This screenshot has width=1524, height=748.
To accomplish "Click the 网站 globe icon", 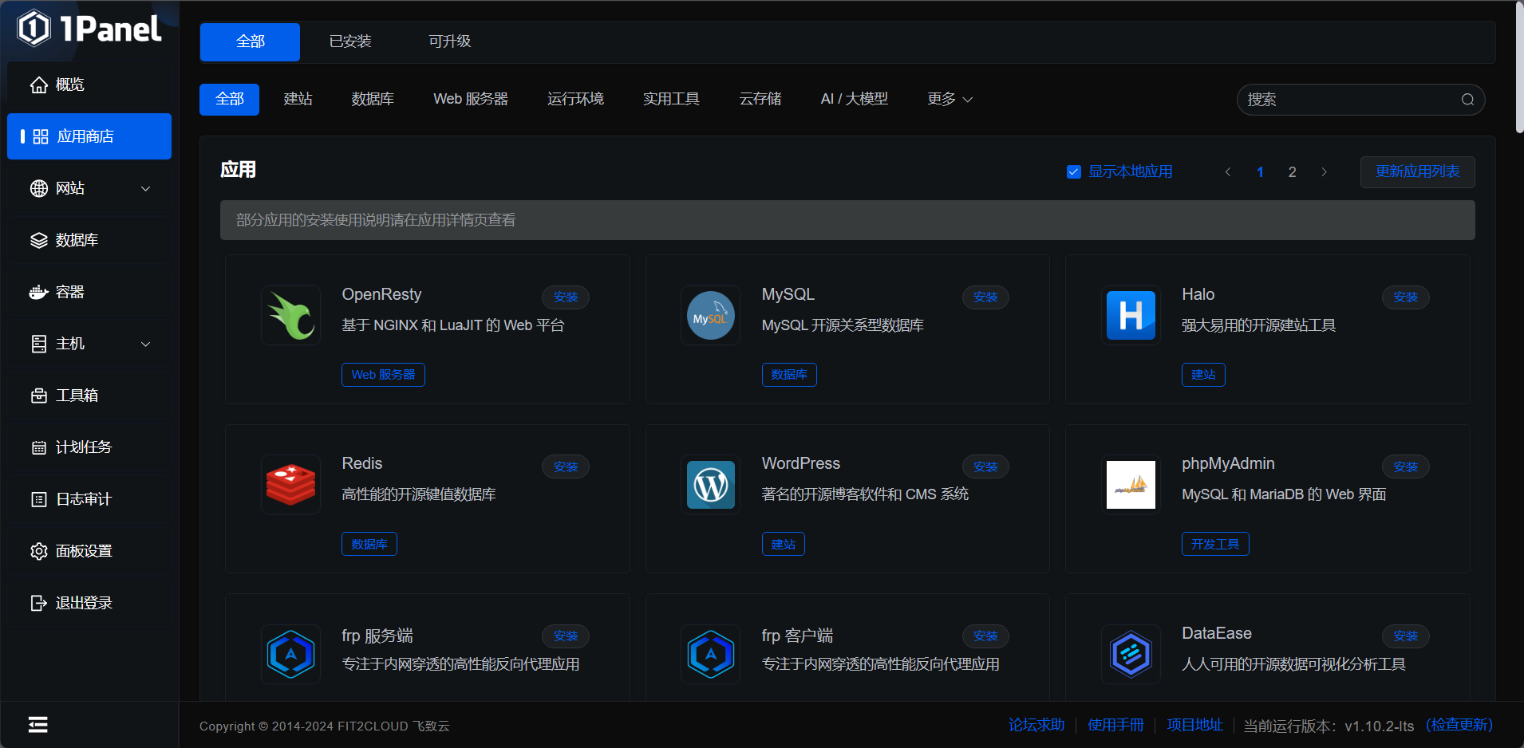I will click(x=39, y=188).
